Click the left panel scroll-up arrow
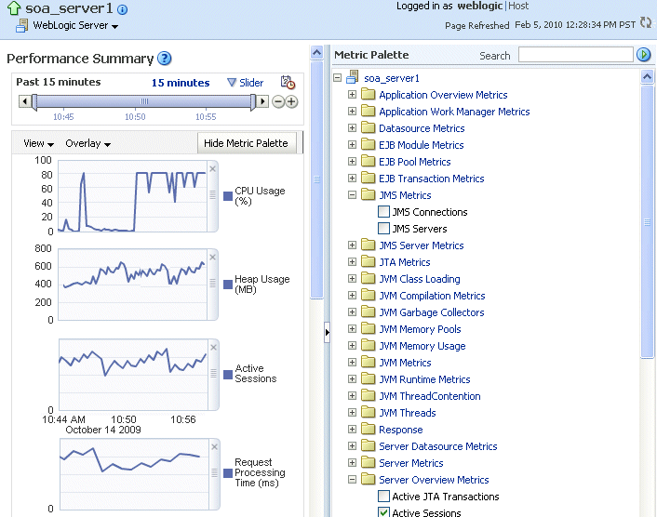 (x=316, y=52)
